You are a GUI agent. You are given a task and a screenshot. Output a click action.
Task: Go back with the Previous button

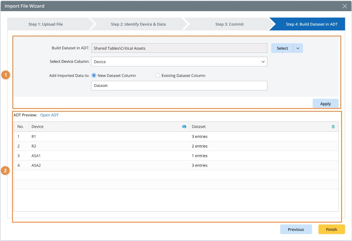[x=296, y=229]
